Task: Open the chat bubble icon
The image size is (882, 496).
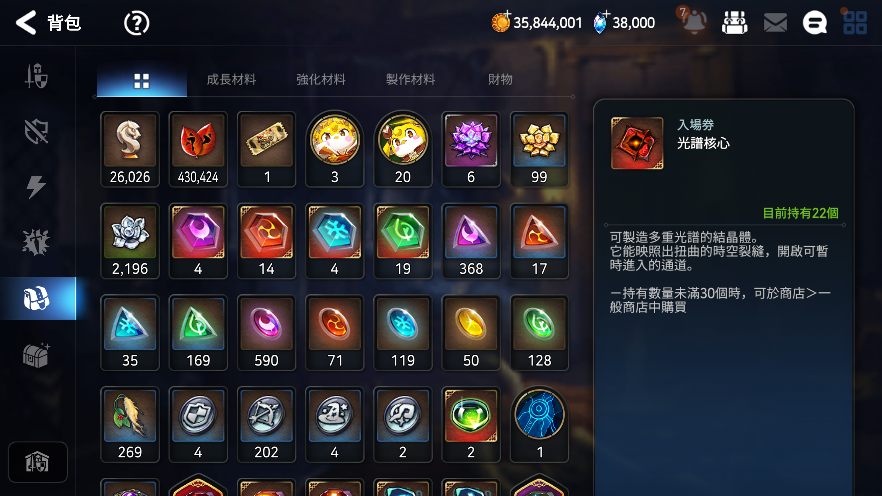Action: click(x=815, y=23)
